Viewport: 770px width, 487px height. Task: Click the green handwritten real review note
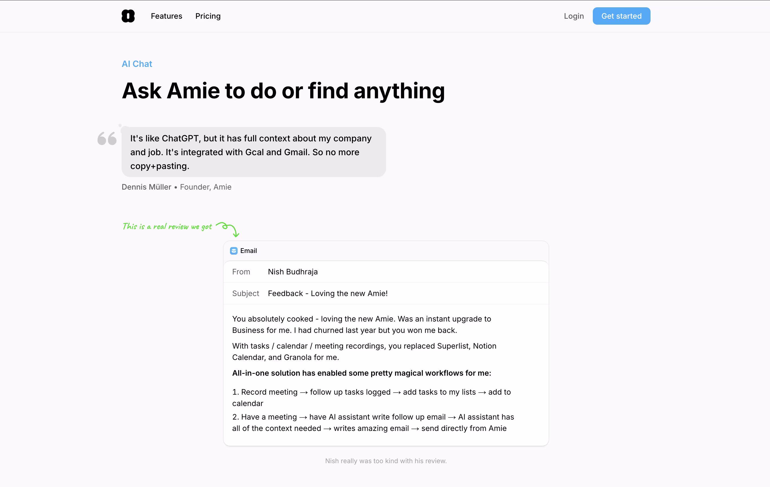(x=167, y=227)
